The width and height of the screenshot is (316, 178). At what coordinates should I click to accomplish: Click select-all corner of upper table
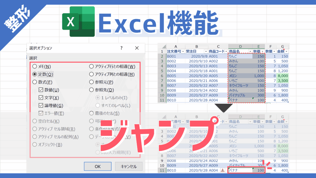162,46
